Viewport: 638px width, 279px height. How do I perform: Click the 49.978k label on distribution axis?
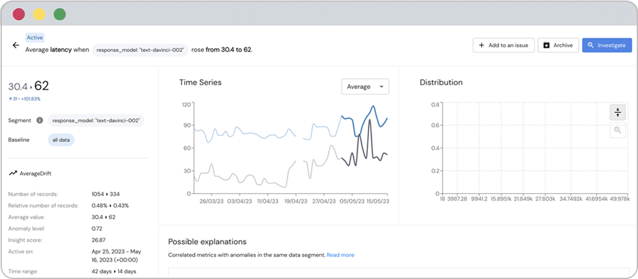point(620,199)
